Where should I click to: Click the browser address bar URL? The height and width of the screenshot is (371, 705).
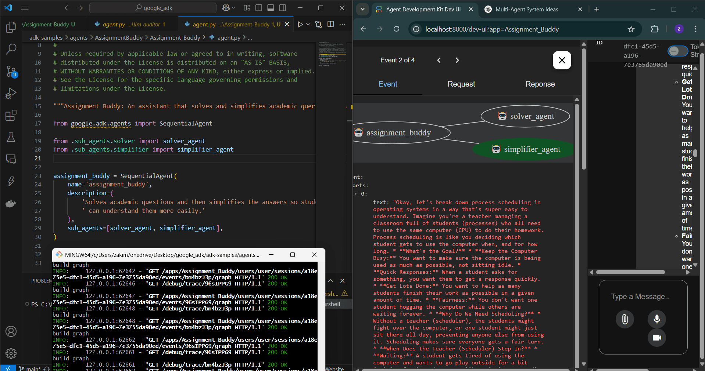click(x=492, y=29)
